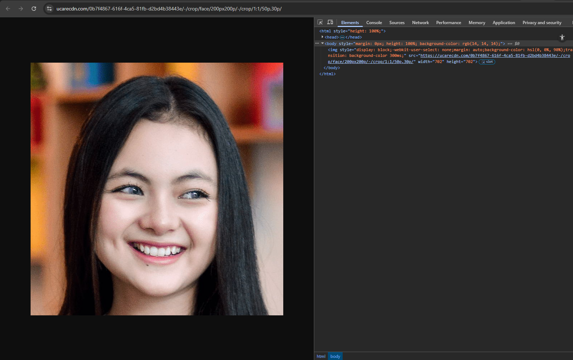Click the slot badge on img

(x=487, y=62)
